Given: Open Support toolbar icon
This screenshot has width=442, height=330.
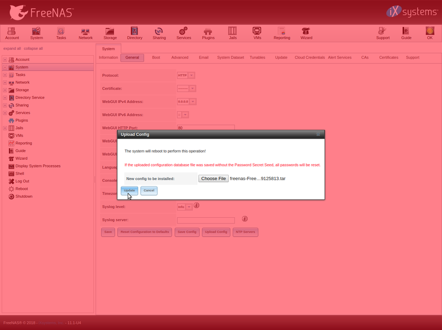Looking at the screenshot, I should (x=382, y=33).
